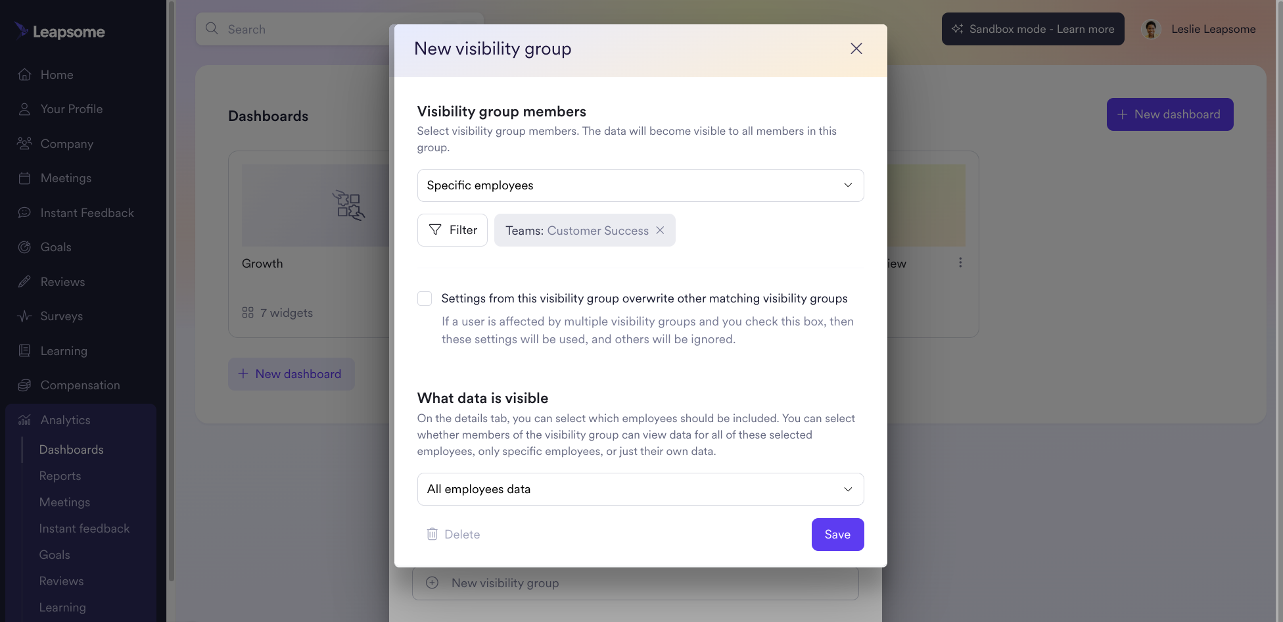Click the Delete trash icon
Image resolution: width=1283 pixels, height=622 pixels.
point(432,534)
